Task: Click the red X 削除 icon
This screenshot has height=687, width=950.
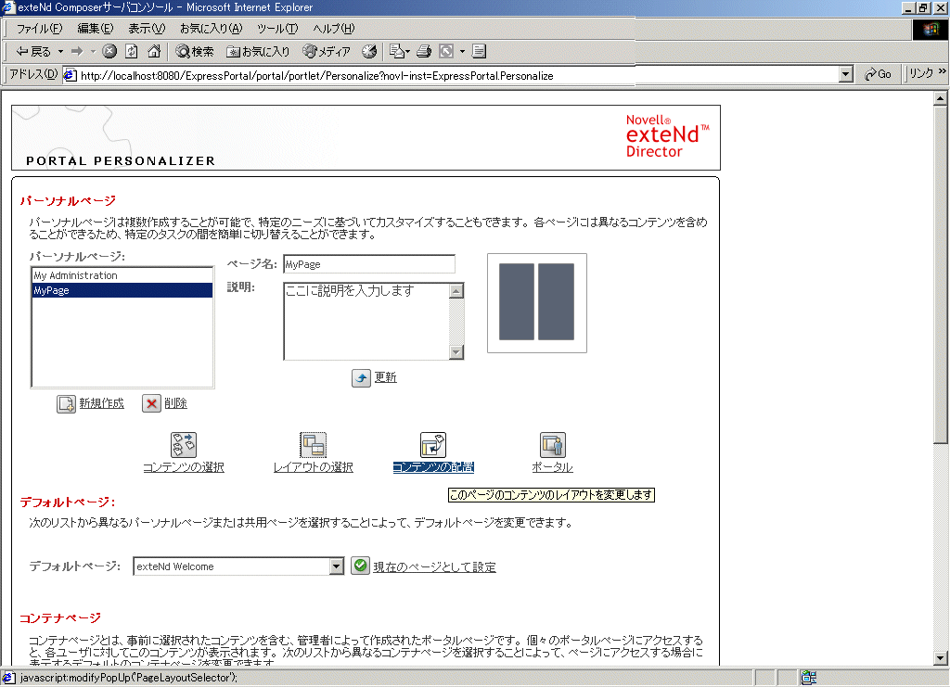Action: [151, 403]
